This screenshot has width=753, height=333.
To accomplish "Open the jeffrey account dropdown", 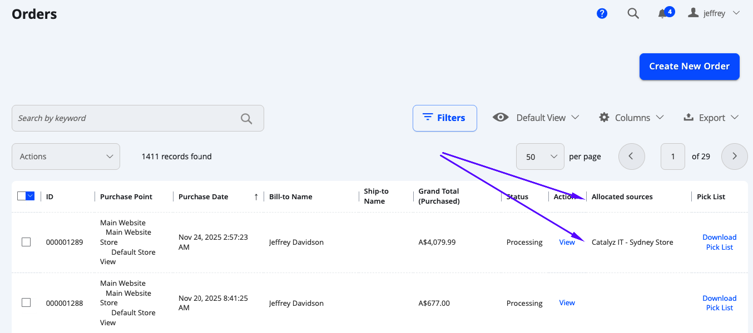I will [x=714, y=13].
